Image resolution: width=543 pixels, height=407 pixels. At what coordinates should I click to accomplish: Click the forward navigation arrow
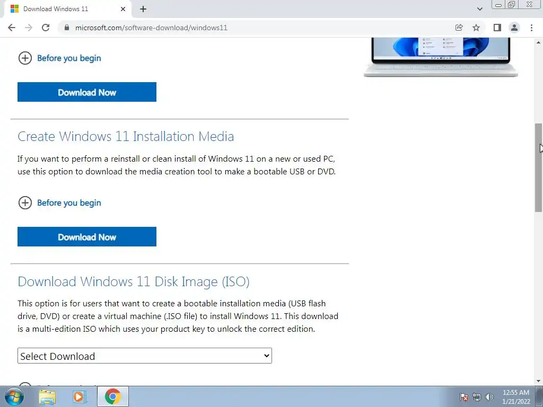point(29,28)
